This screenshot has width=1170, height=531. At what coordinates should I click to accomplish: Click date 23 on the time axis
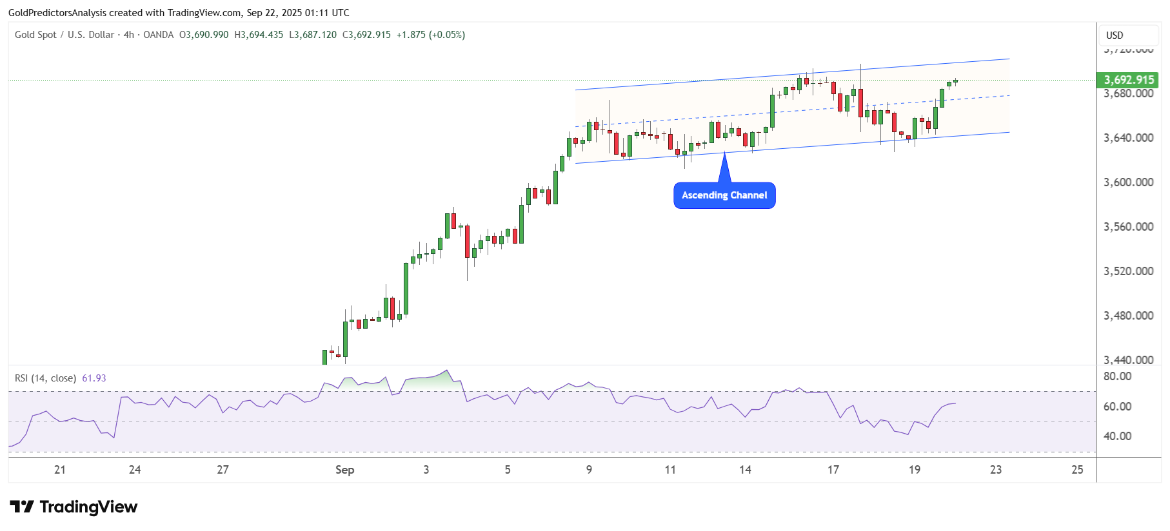(x=996, y=470)
